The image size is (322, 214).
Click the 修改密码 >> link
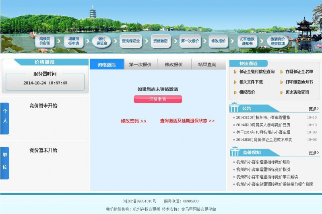pyautogui.click(x=134, y=121)
